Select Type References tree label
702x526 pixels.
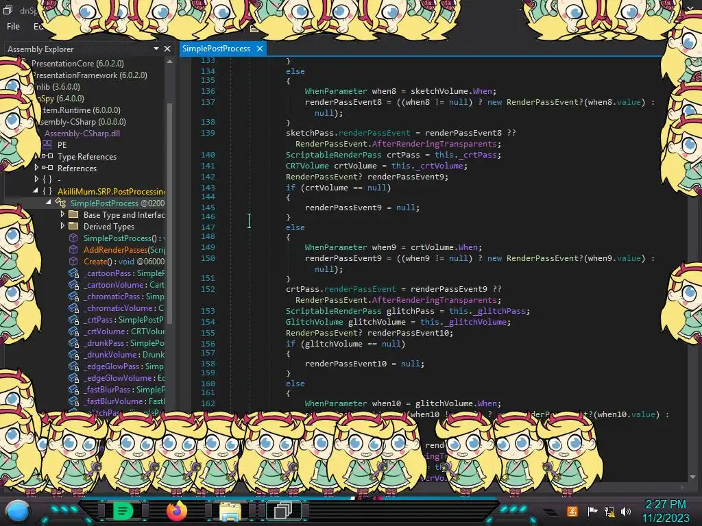[87, 157]
